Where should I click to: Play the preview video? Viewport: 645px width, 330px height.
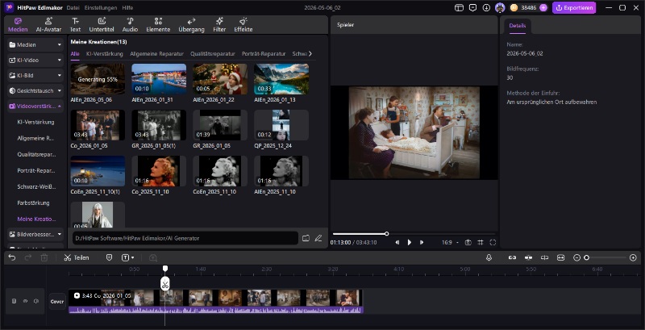click(410, 242)
